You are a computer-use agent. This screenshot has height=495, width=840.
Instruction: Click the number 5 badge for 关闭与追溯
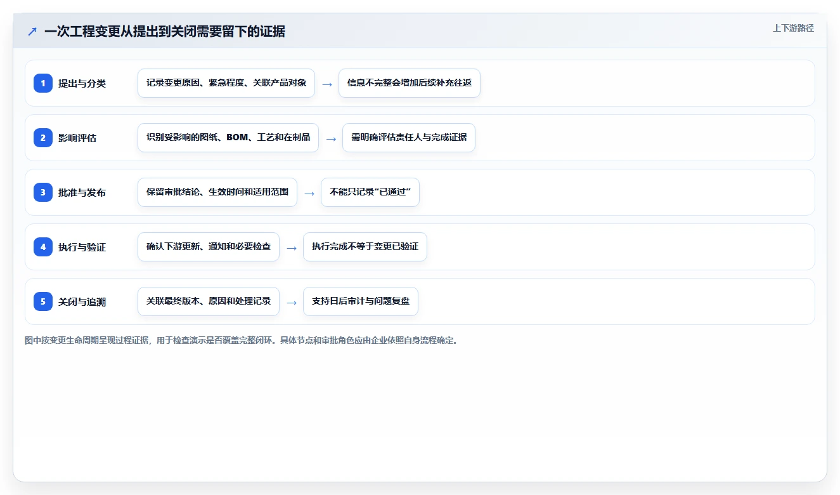click(43, 301)
